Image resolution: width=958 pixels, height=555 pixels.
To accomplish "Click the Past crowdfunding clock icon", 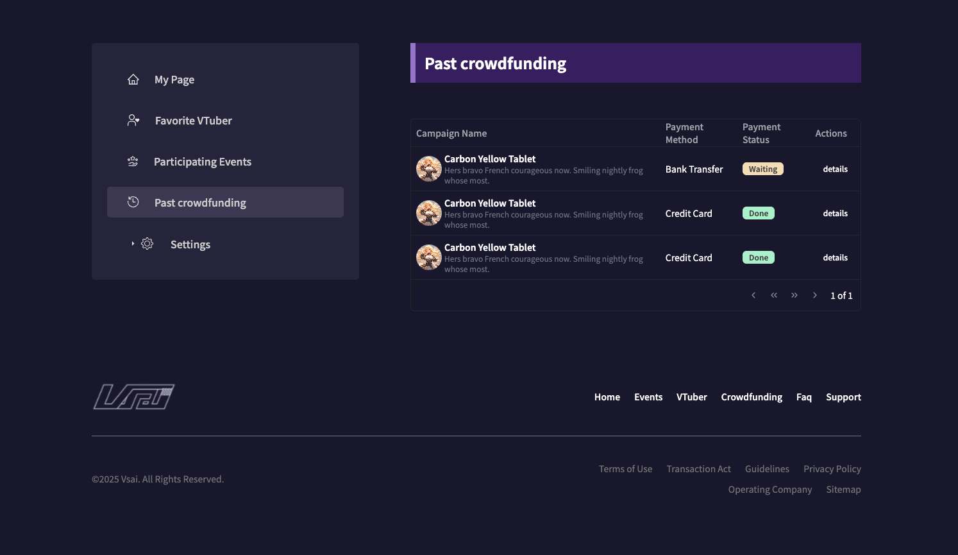I will pos(133,202).
